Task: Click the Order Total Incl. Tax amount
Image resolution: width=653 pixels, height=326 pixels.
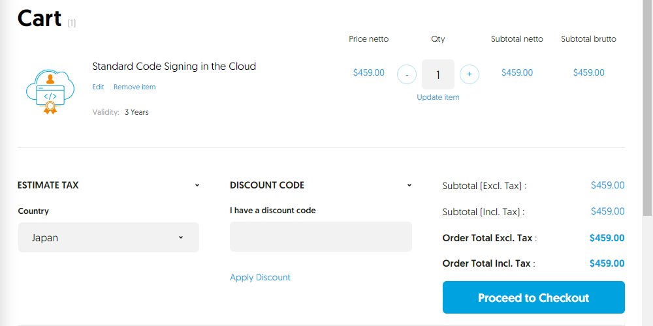Action: click(x=607, y=263)
